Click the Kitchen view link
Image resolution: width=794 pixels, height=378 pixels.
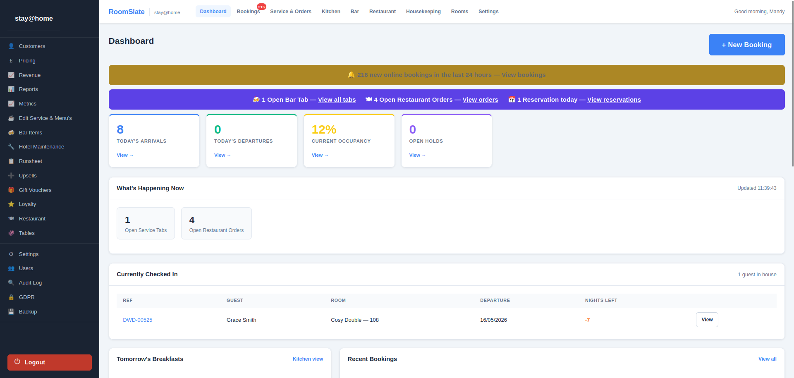[308, 359]
